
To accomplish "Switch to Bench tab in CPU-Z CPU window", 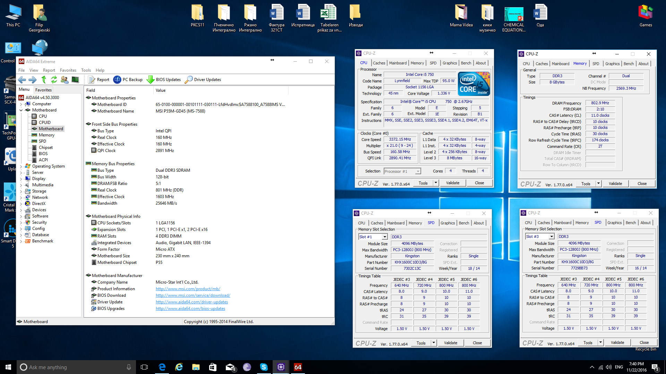I will tap(466, 63).
